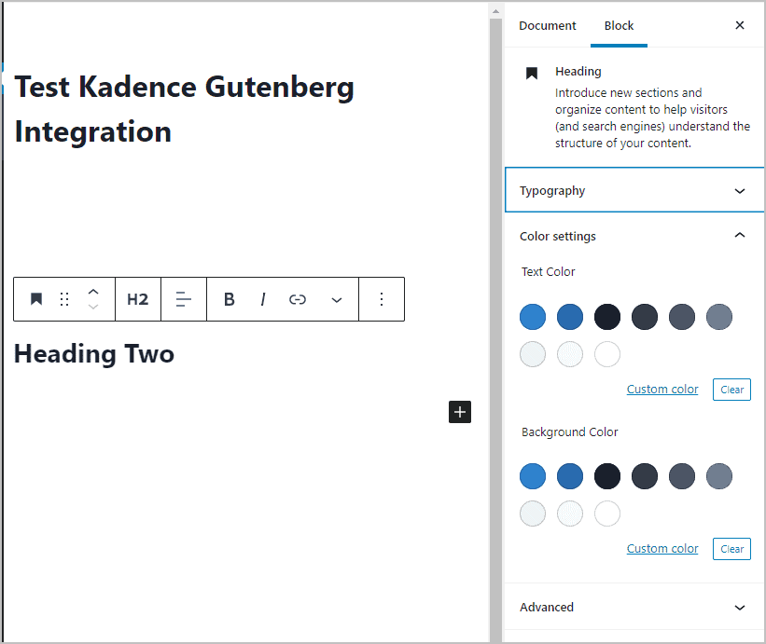This screenshot has height=644, width=766.
Task: Toggle bold formatting in the heading toolbar
Action: point(229,298)
